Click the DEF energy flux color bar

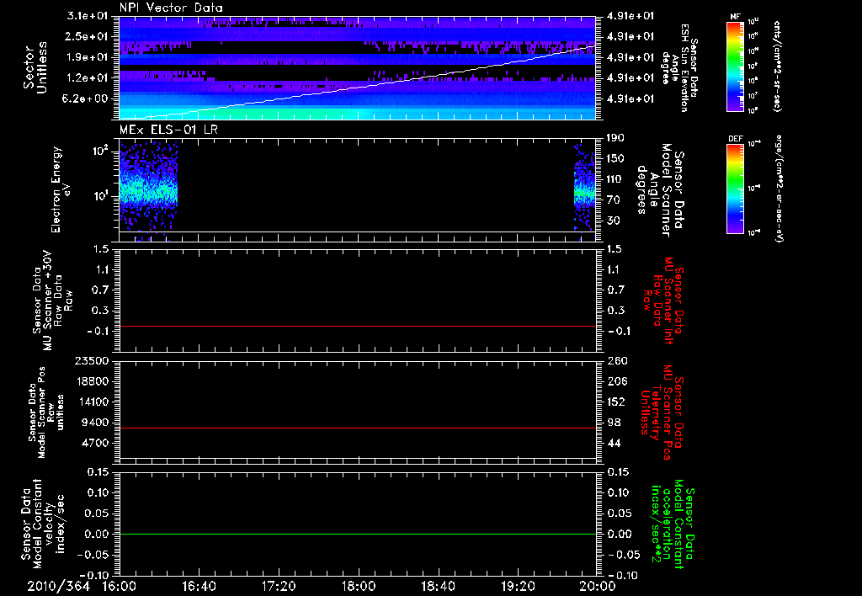click(735, 188)
